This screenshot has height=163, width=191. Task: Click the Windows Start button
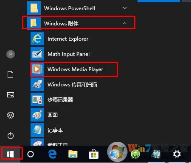[10, 154]
